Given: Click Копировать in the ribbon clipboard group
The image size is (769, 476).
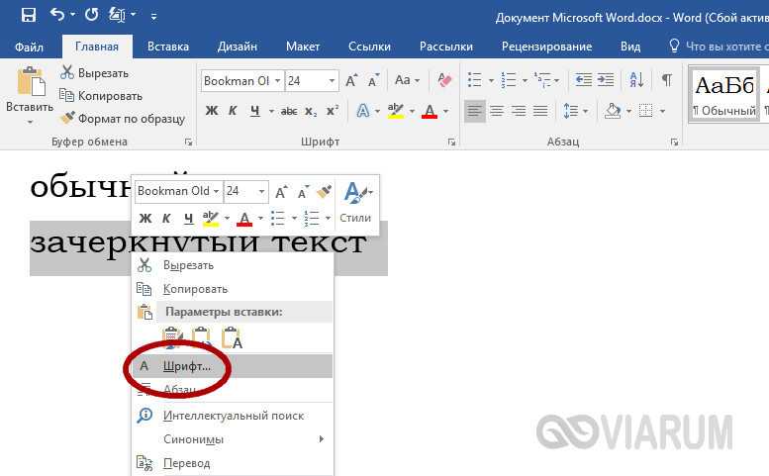Looking at the screenshot, I should tap(101, 96).
